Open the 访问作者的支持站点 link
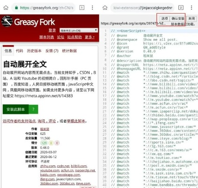 19,121
